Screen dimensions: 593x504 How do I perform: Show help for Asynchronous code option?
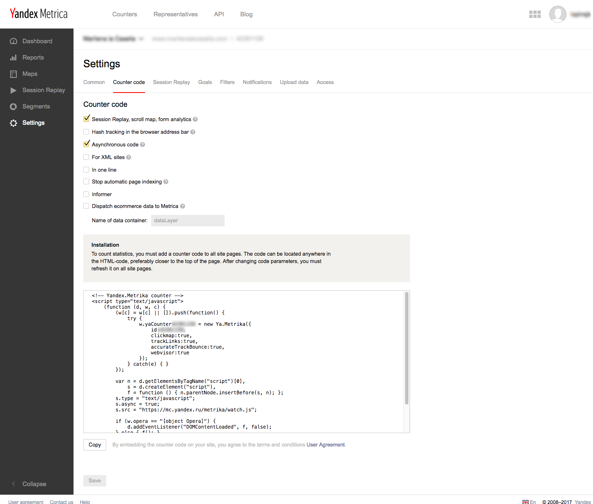click(143, 145)
